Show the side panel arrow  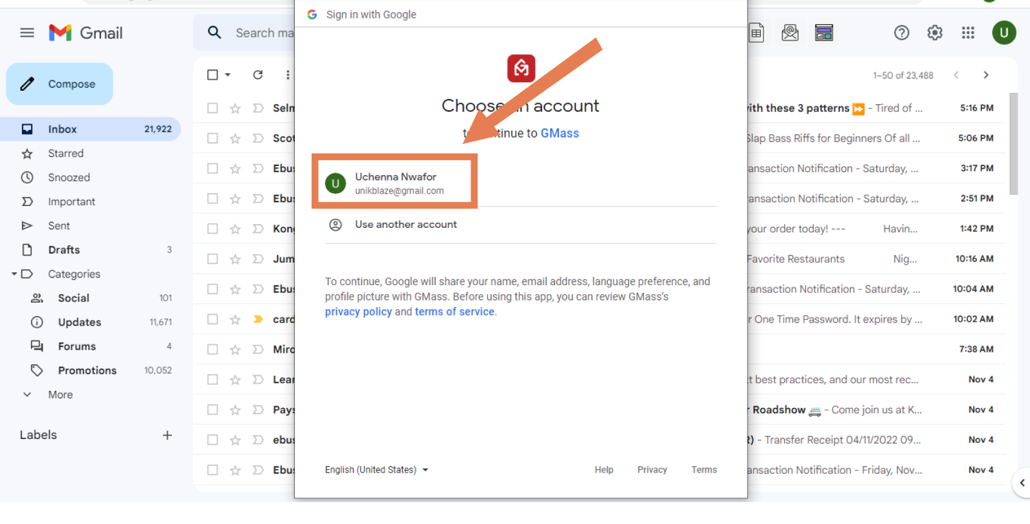pos(1022,483)
